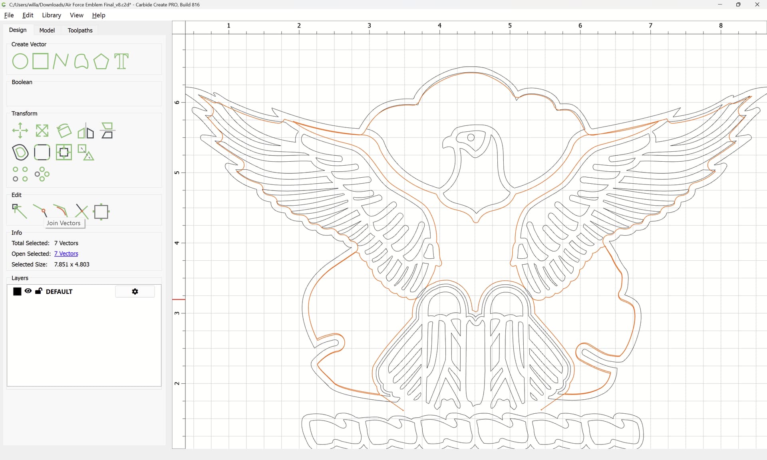Open the View menu
The width and height of the screenshot is (767, 460).
click(x=76, y=15)
